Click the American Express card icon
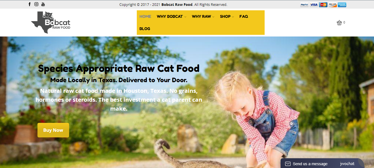 click(342, 5)
